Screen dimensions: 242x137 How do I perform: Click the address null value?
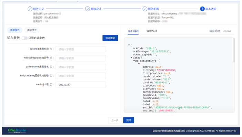pos(158,67)
